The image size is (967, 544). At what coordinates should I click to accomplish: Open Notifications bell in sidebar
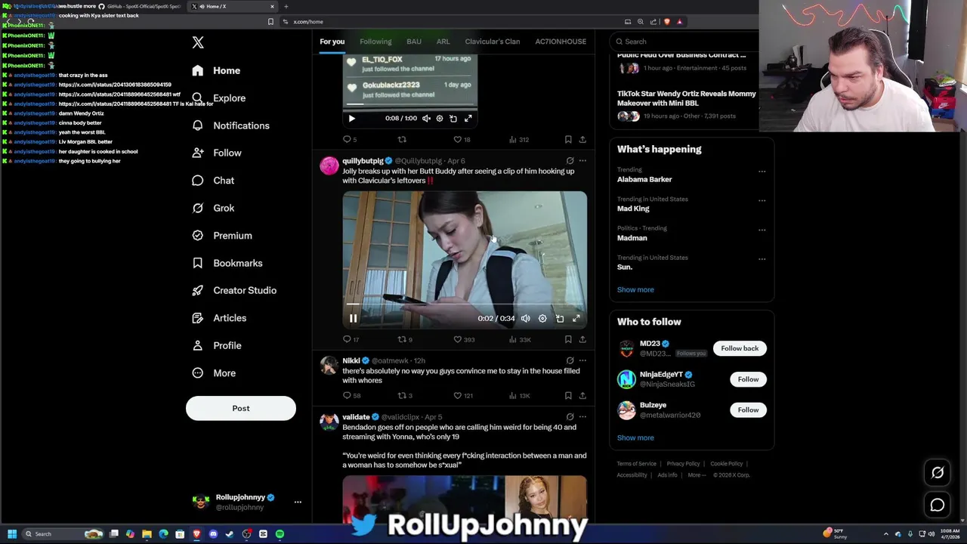click(x=197, y=125)
